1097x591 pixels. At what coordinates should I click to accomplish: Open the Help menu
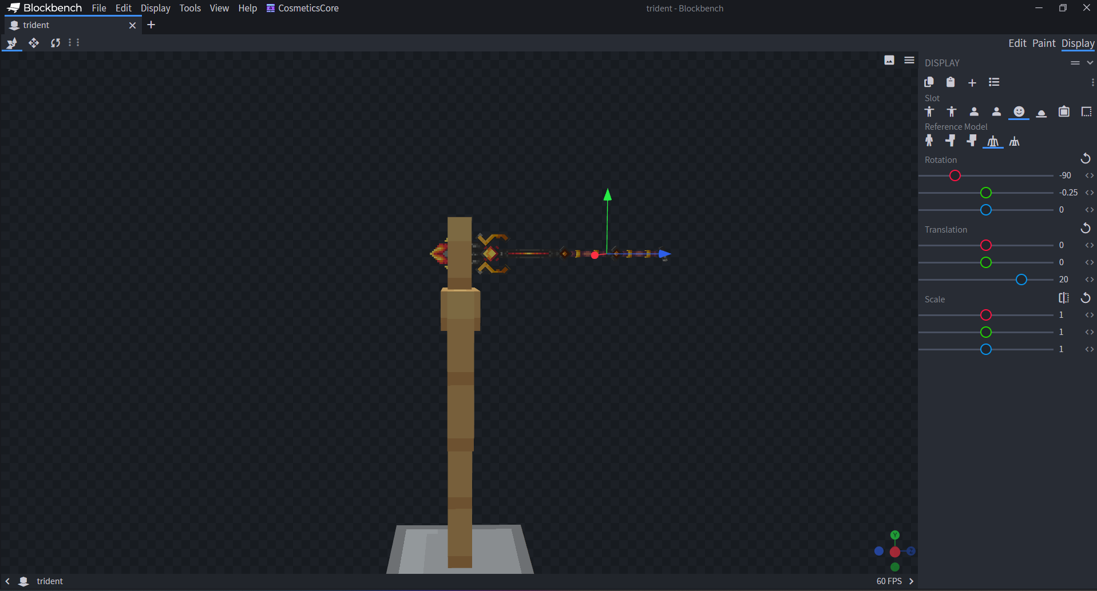pyautogui.click(x=248, y=8)
